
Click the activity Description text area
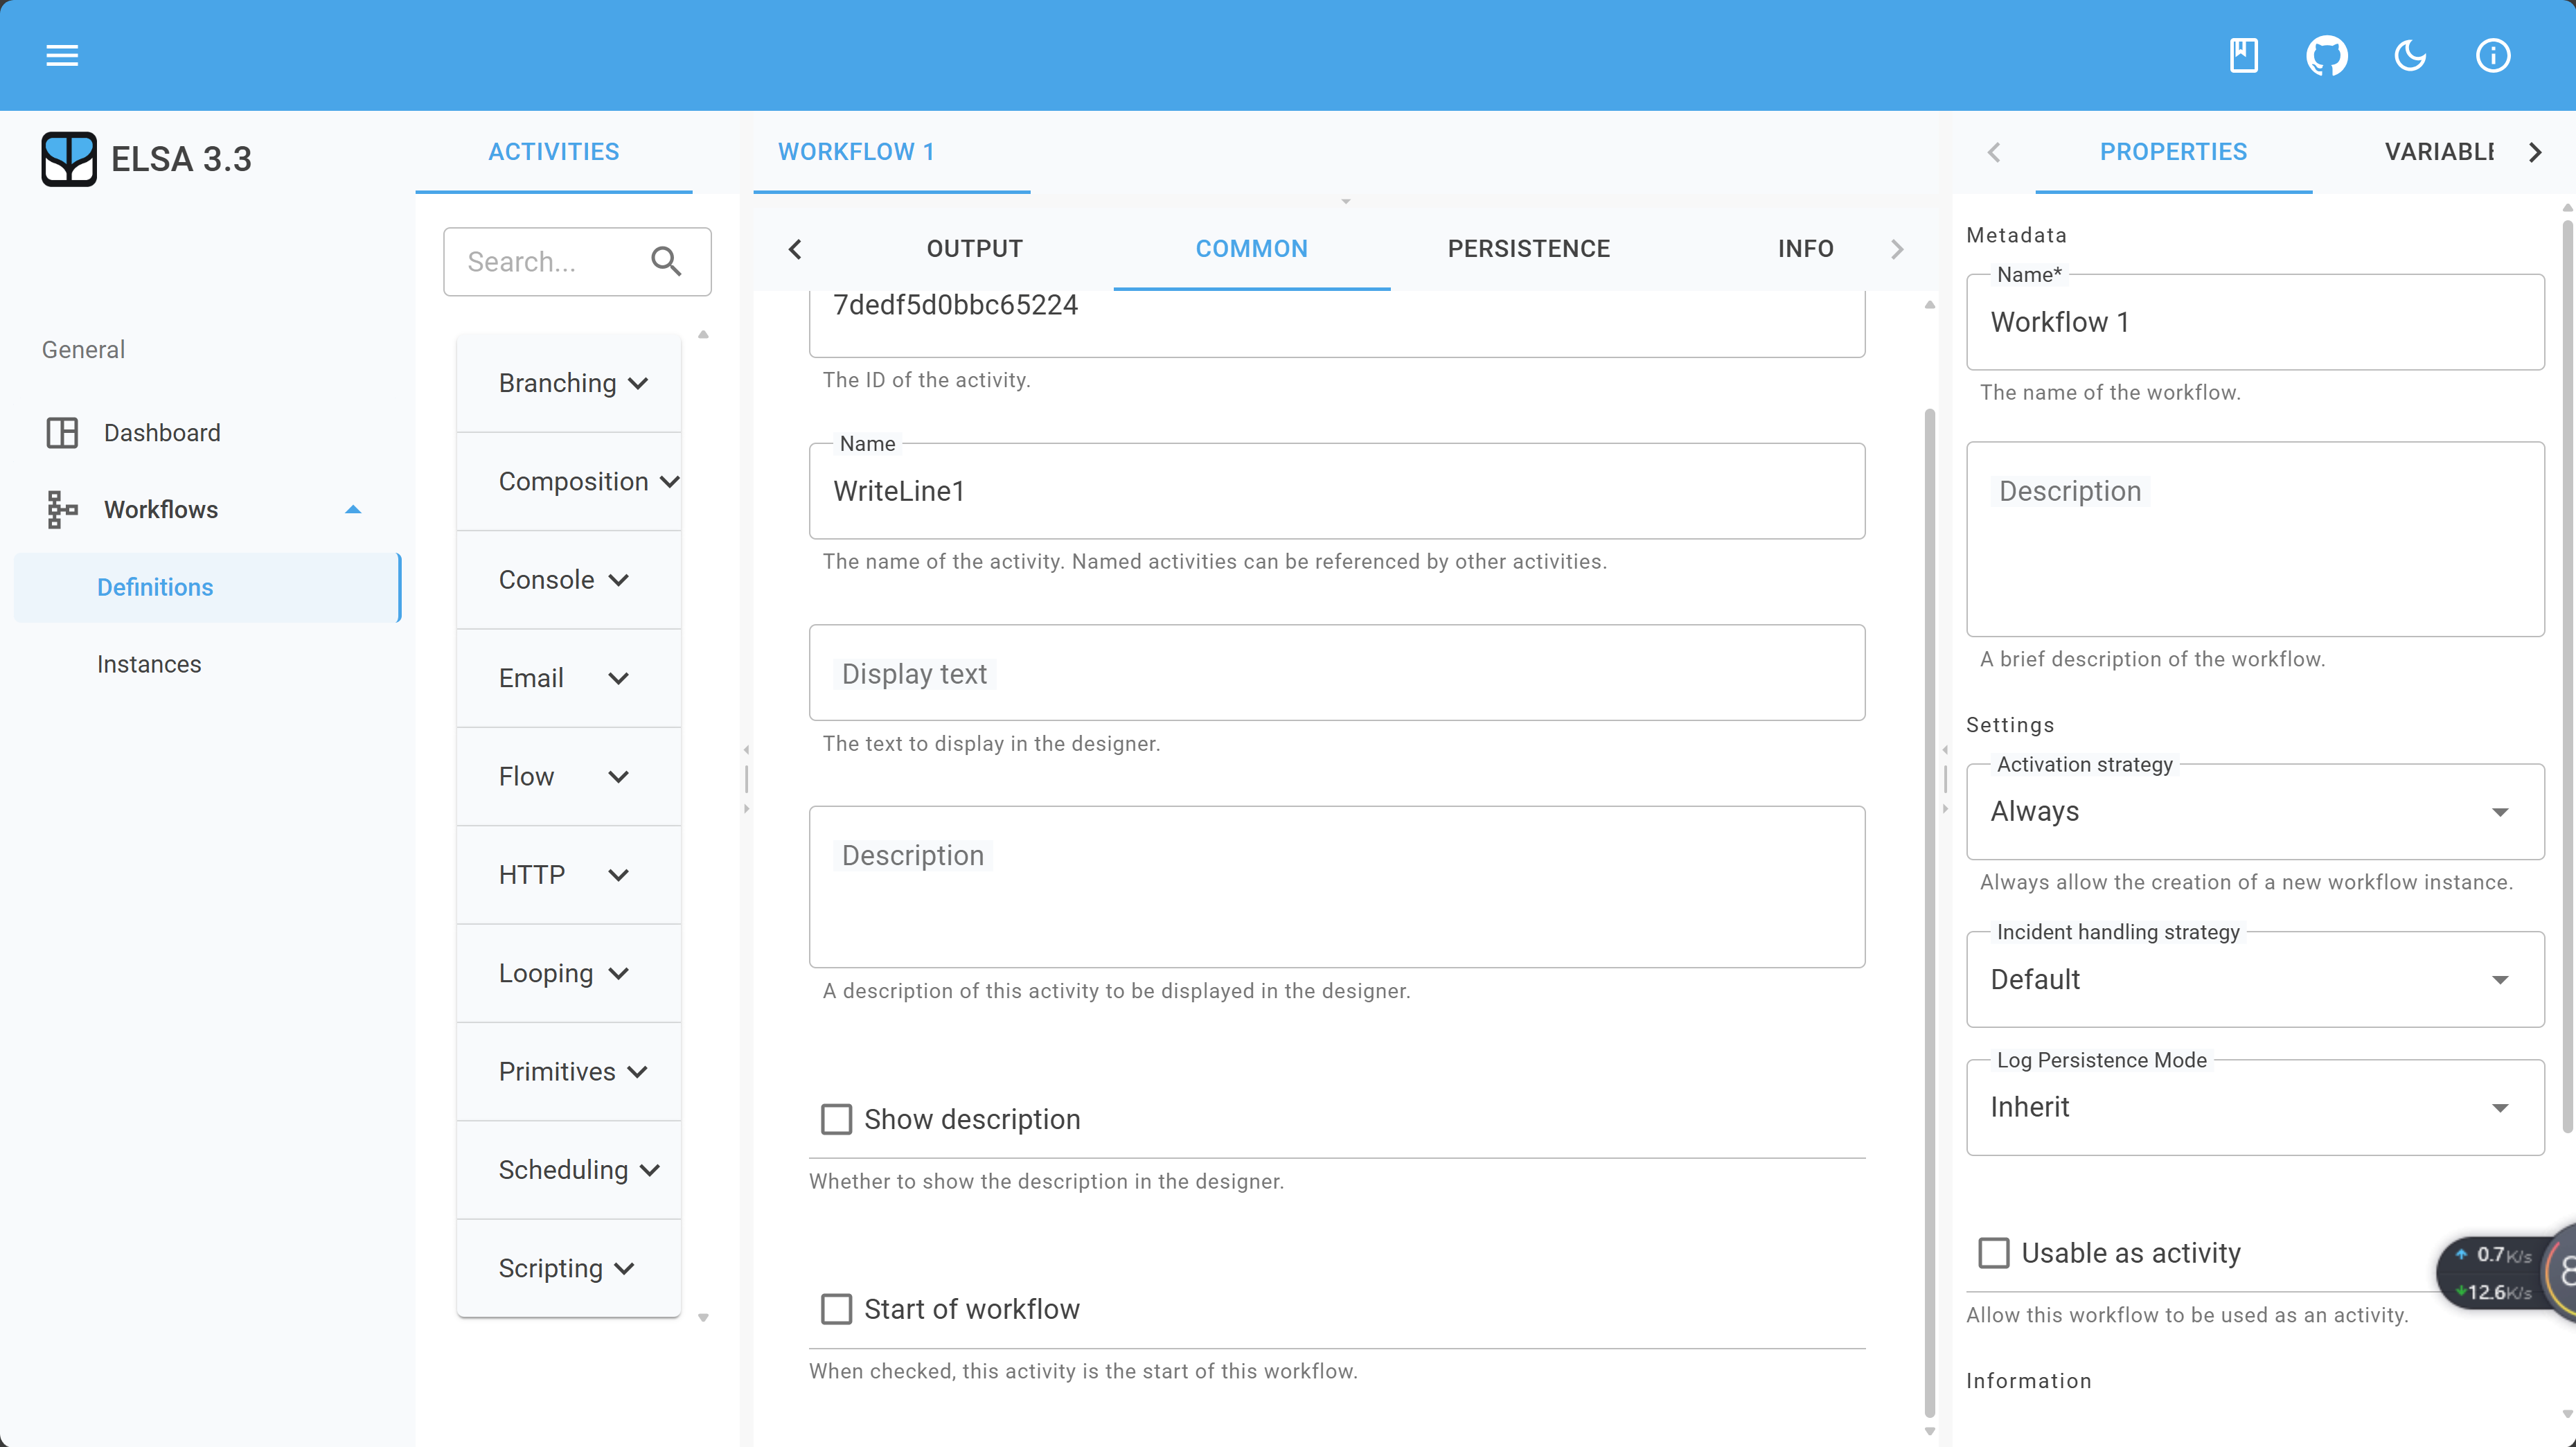click(x=1337, y=887)
